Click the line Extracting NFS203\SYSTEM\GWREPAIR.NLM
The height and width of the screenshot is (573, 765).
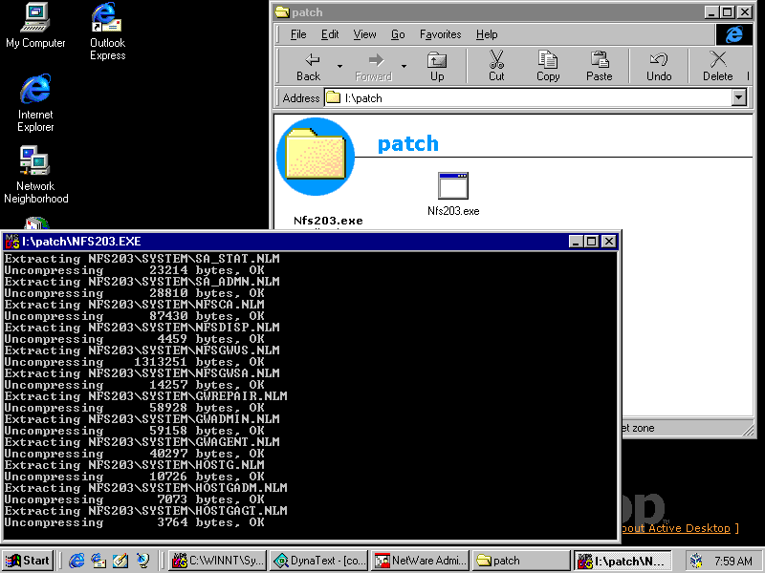pyautogui.click(x=146, y=396)
